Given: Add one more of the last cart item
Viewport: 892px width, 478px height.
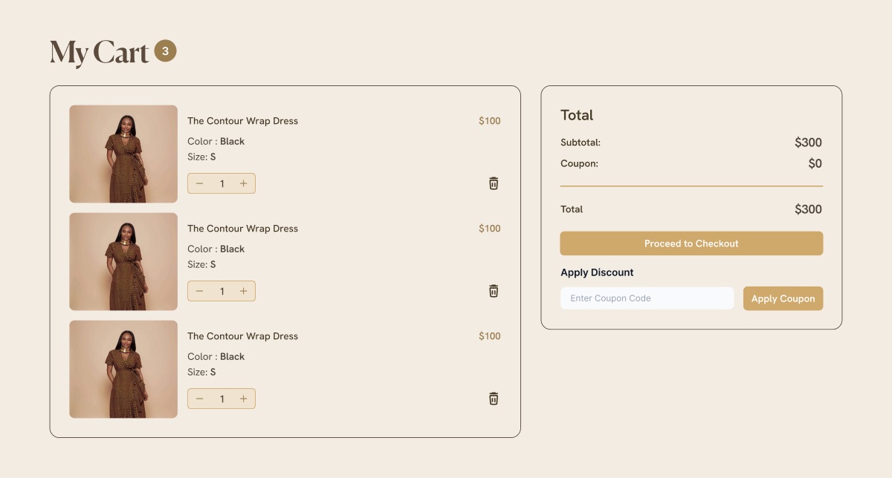Looking at the screenshot, I should point(243,399).
